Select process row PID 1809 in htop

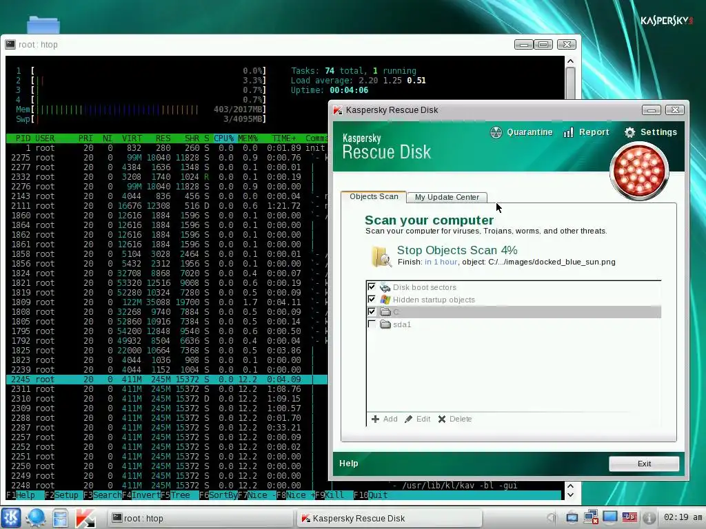(167, 302)
